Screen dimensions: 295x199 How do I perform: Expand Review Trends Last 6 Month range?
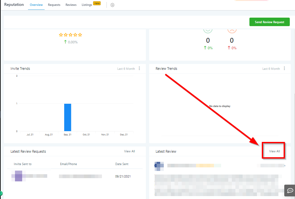pyautogui.click(x=271, y=69)
